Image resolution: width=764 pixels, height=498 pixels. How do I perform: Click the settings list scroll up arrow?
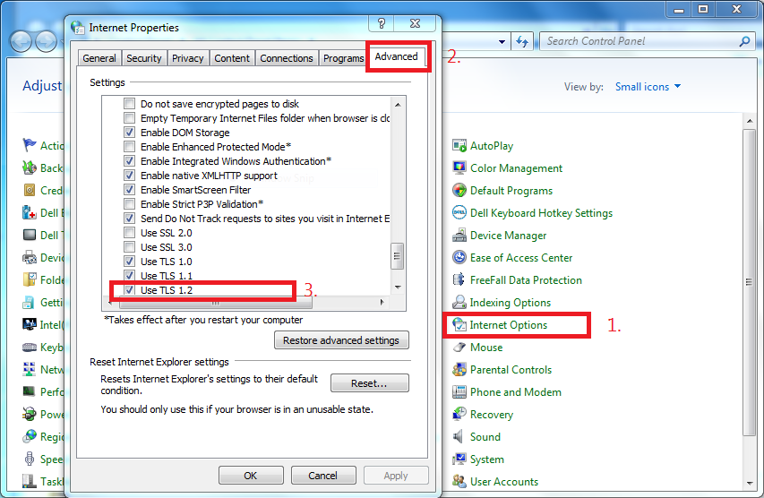398,104
